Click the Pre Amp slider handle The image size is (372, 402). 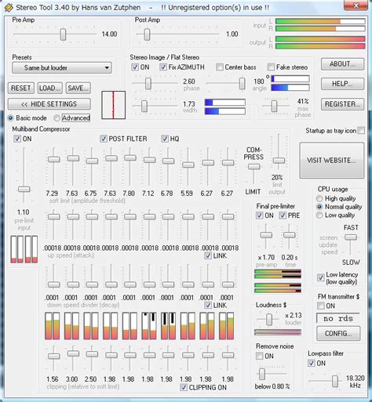[63, 34]
